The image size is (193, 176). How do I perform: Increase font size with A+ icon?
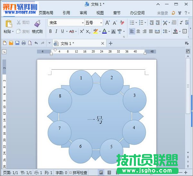[x=108, y=23]
